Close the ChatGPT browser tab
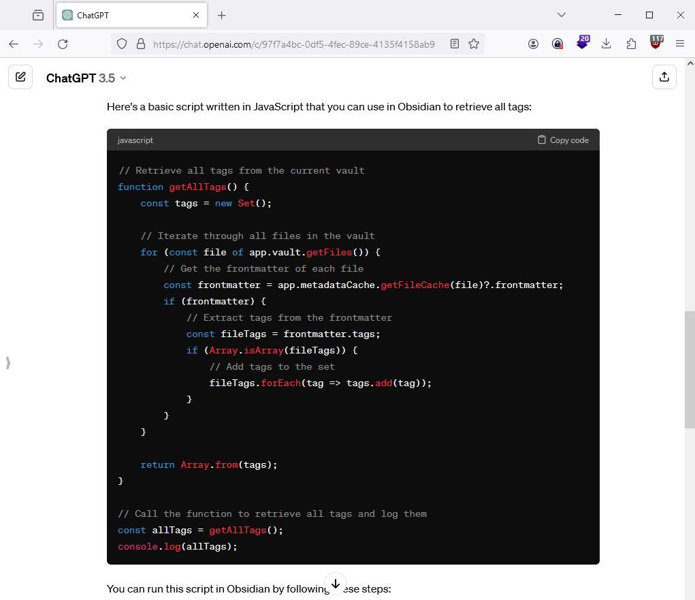Screen dimensions: 695x600 [196, 15]
